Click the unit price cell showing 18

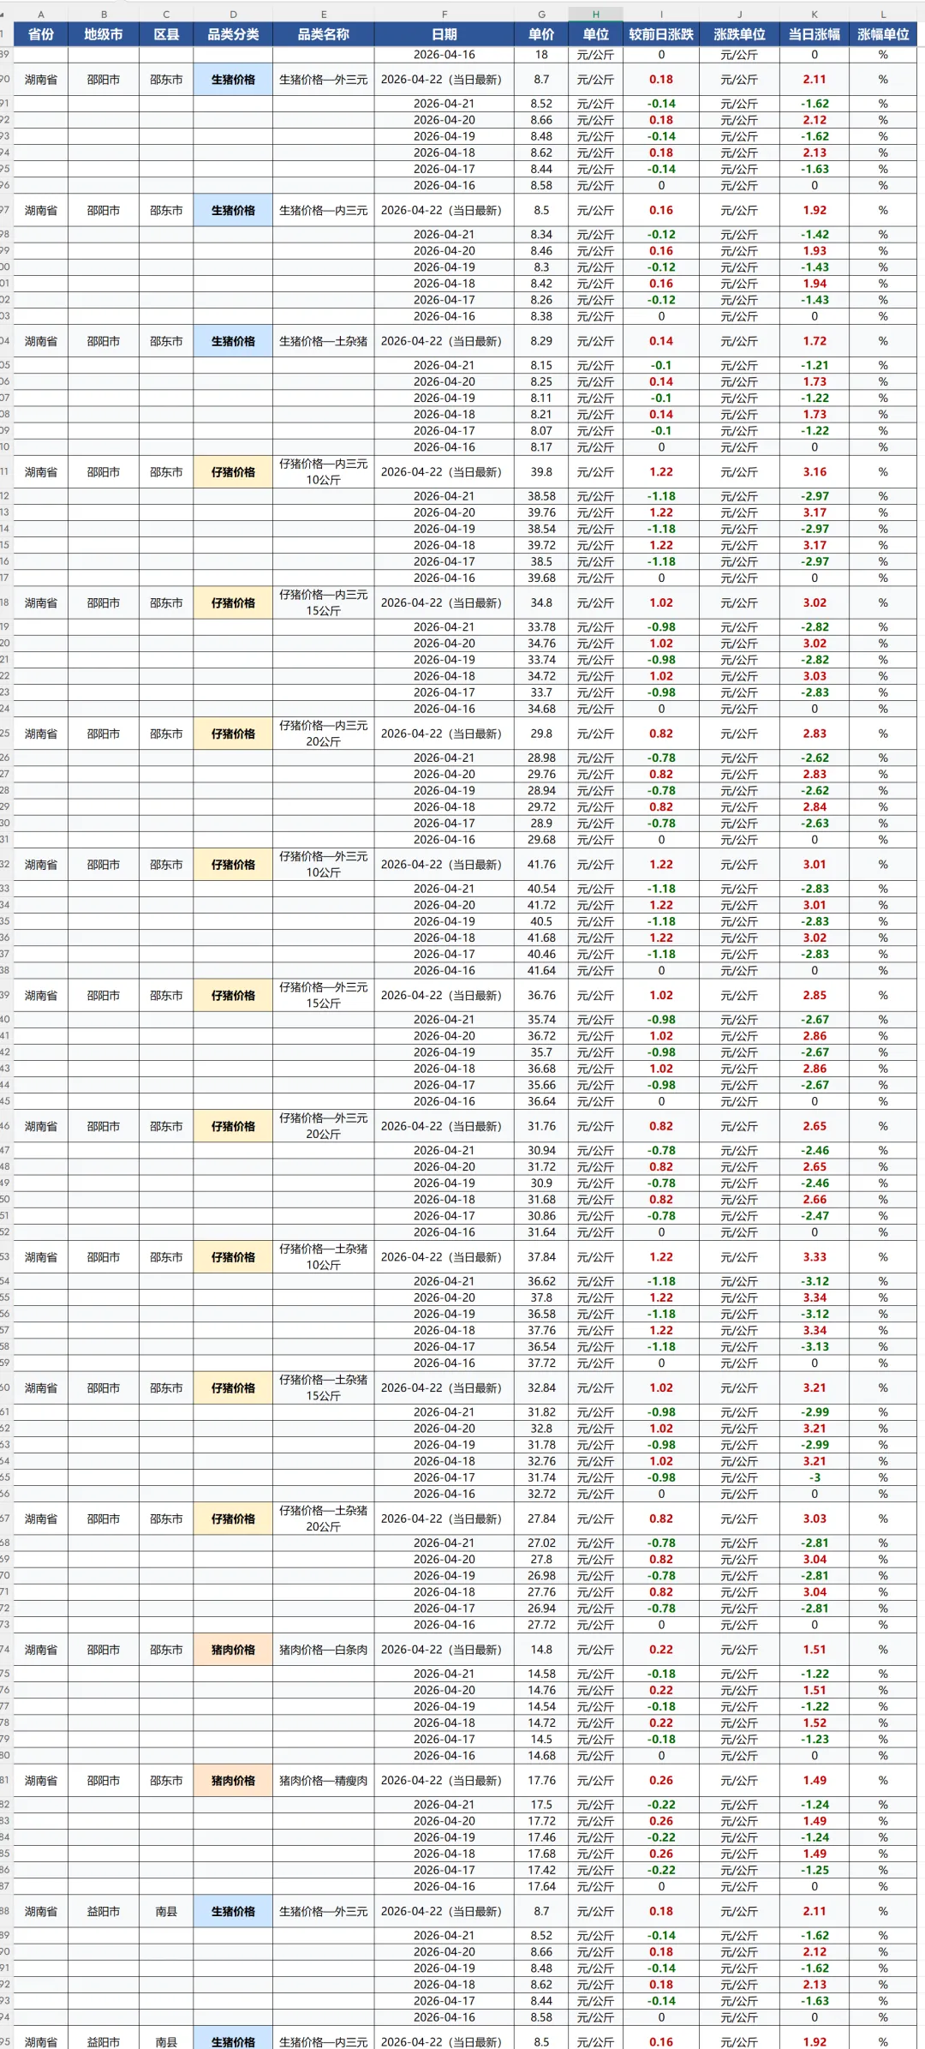click(x=541, y=55)
